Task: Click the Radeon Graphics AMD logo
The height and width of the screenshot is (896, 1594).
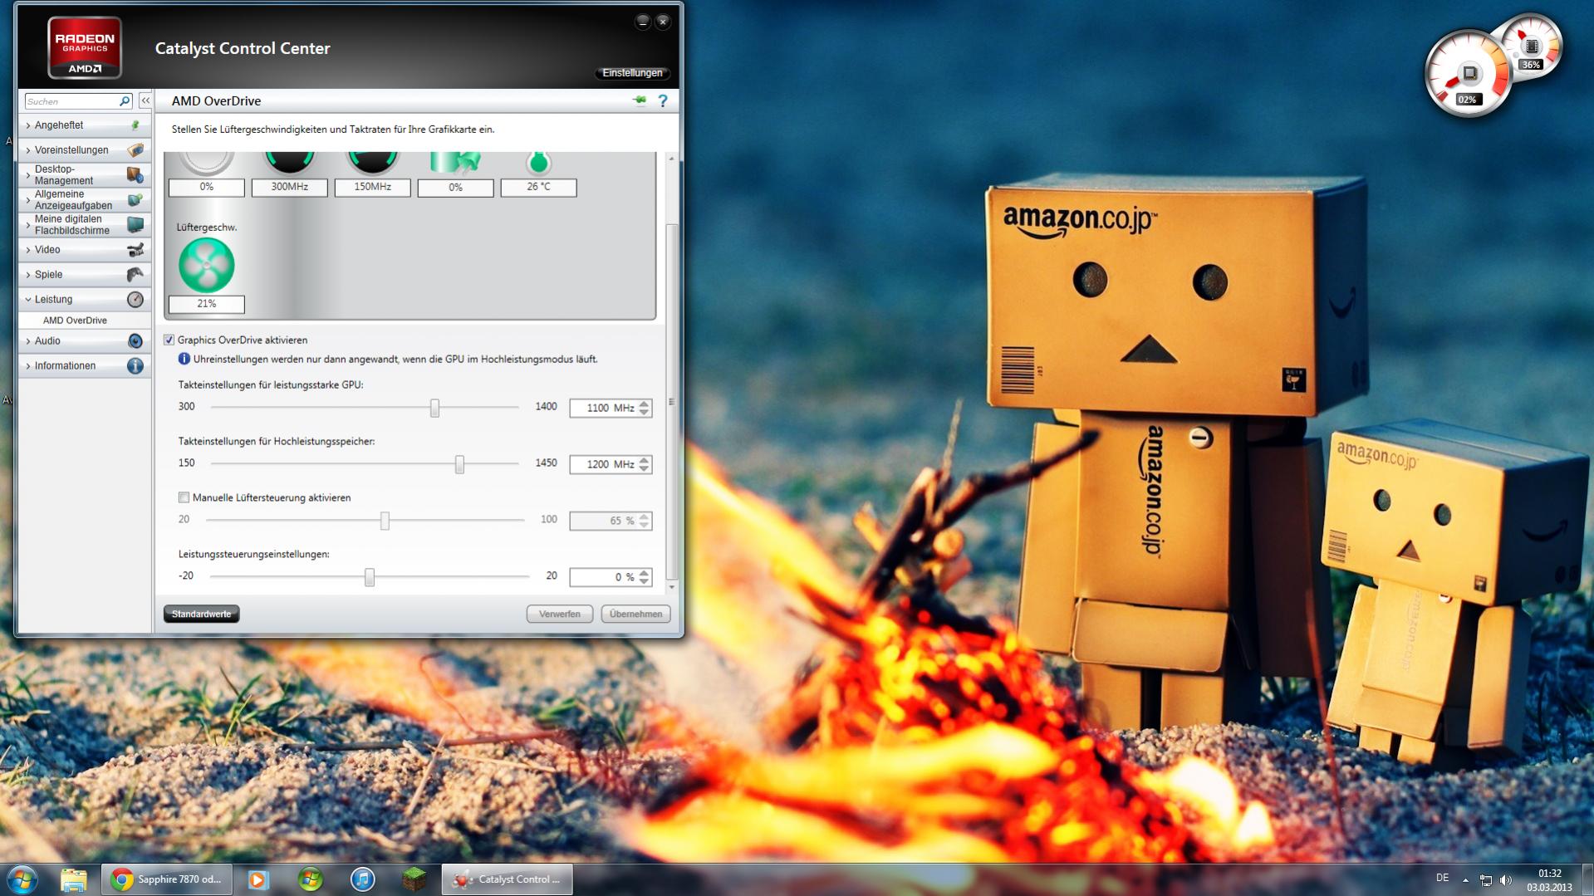Action: tap(85, 48)
